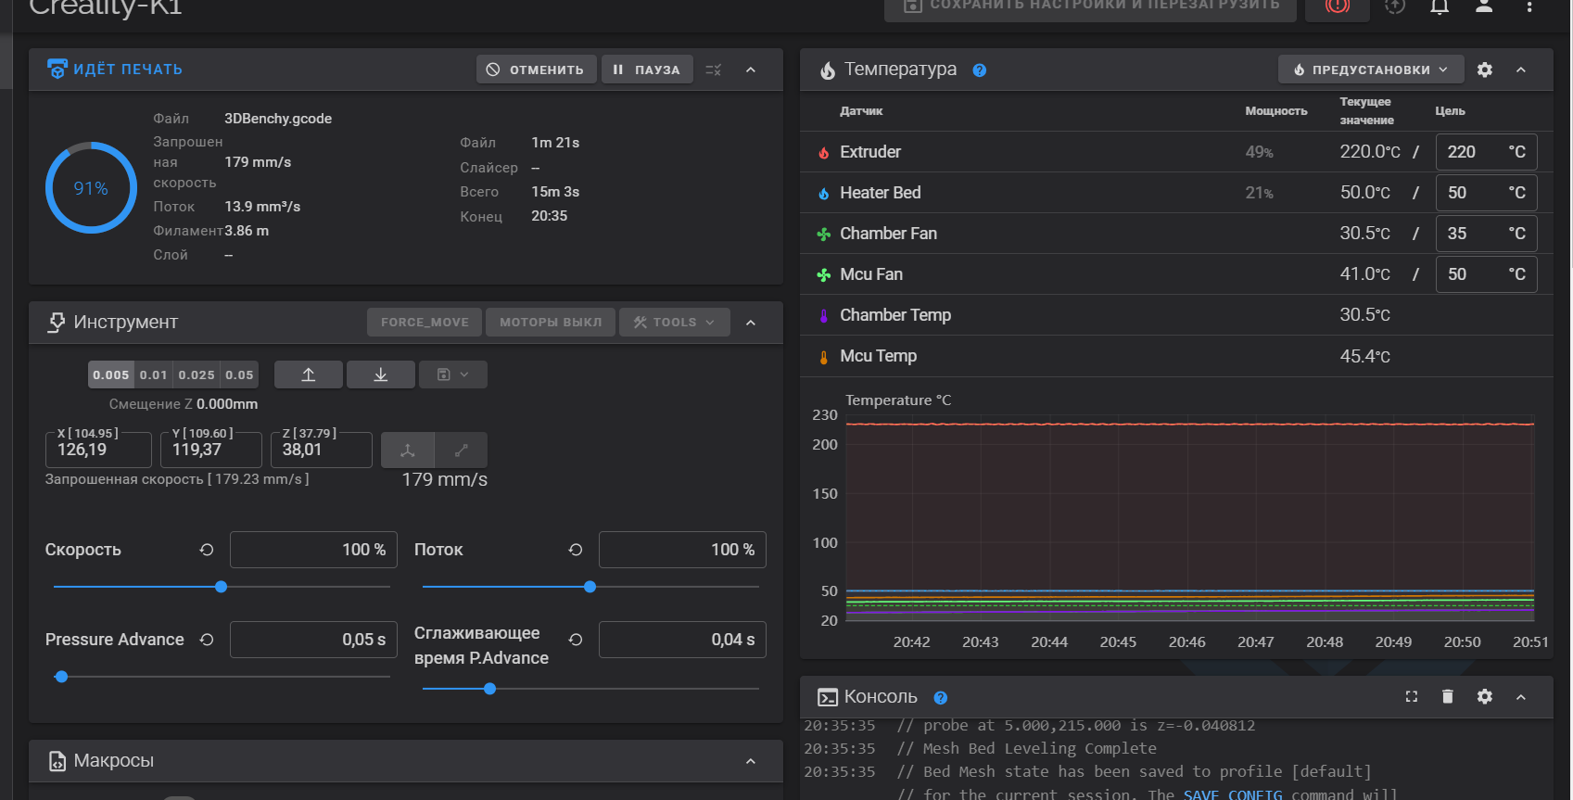Open the three-dot menu in top bar
This screenshot has width=1573, height=800.
click(1529, 6)
